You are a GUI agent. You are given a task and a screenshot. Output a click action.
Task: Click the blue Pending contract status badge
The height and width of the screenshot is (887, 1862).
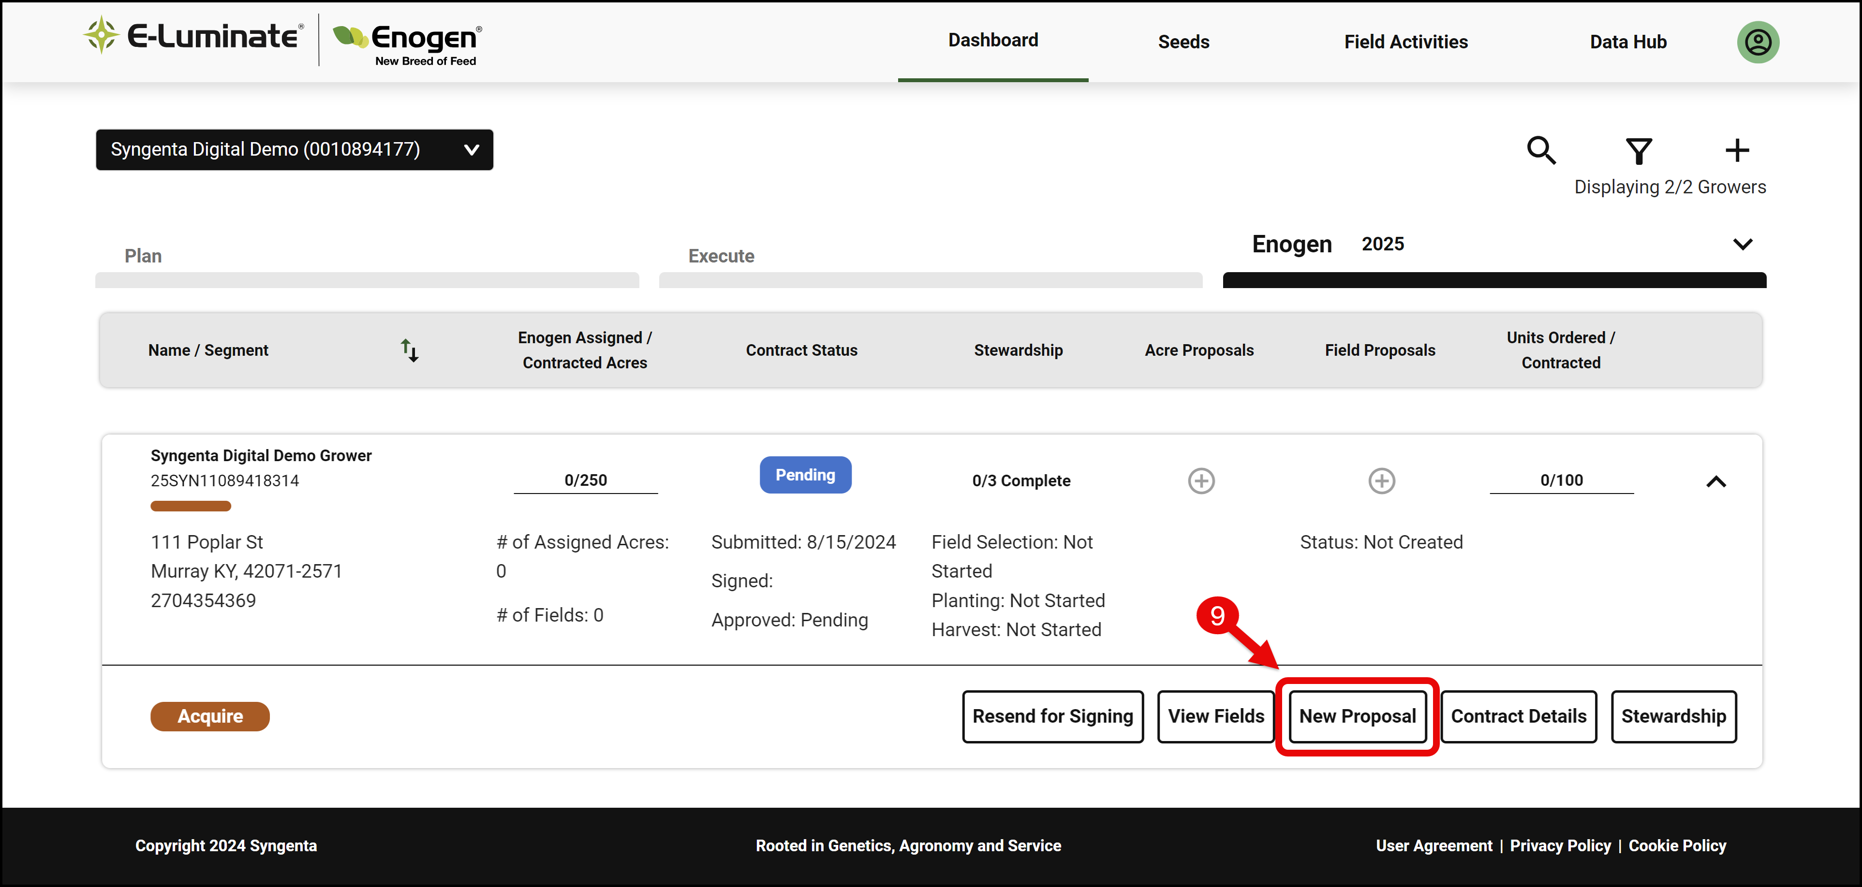click(804, 475)
